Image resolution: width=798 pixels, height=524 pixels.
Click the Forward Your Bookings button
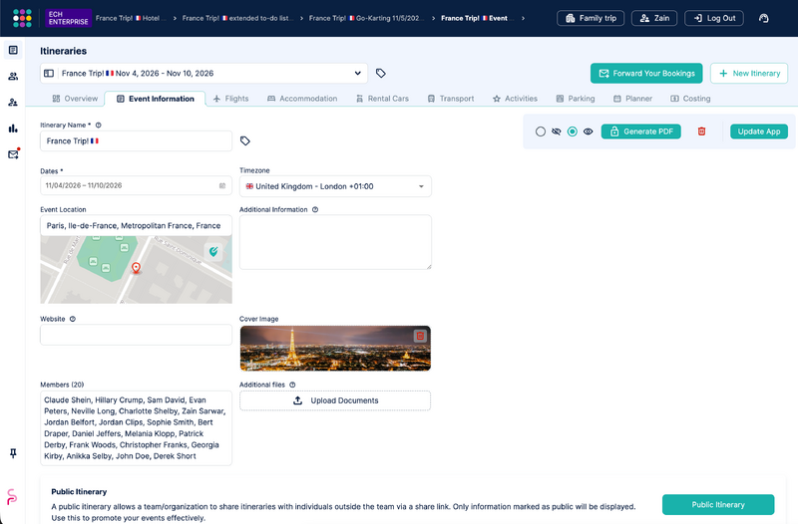[x=646, y=73]
